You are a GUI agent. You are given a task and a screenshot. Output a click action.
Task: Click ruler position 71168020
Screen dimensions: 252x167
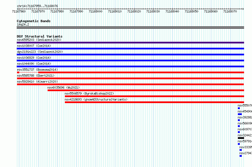point(134,11)
